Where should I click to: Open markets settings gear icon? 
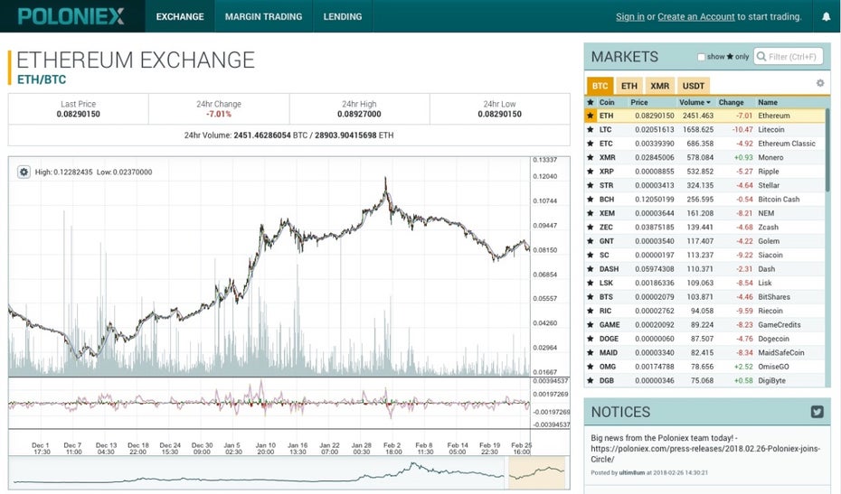pyautogui.click(x=820, y=83)
